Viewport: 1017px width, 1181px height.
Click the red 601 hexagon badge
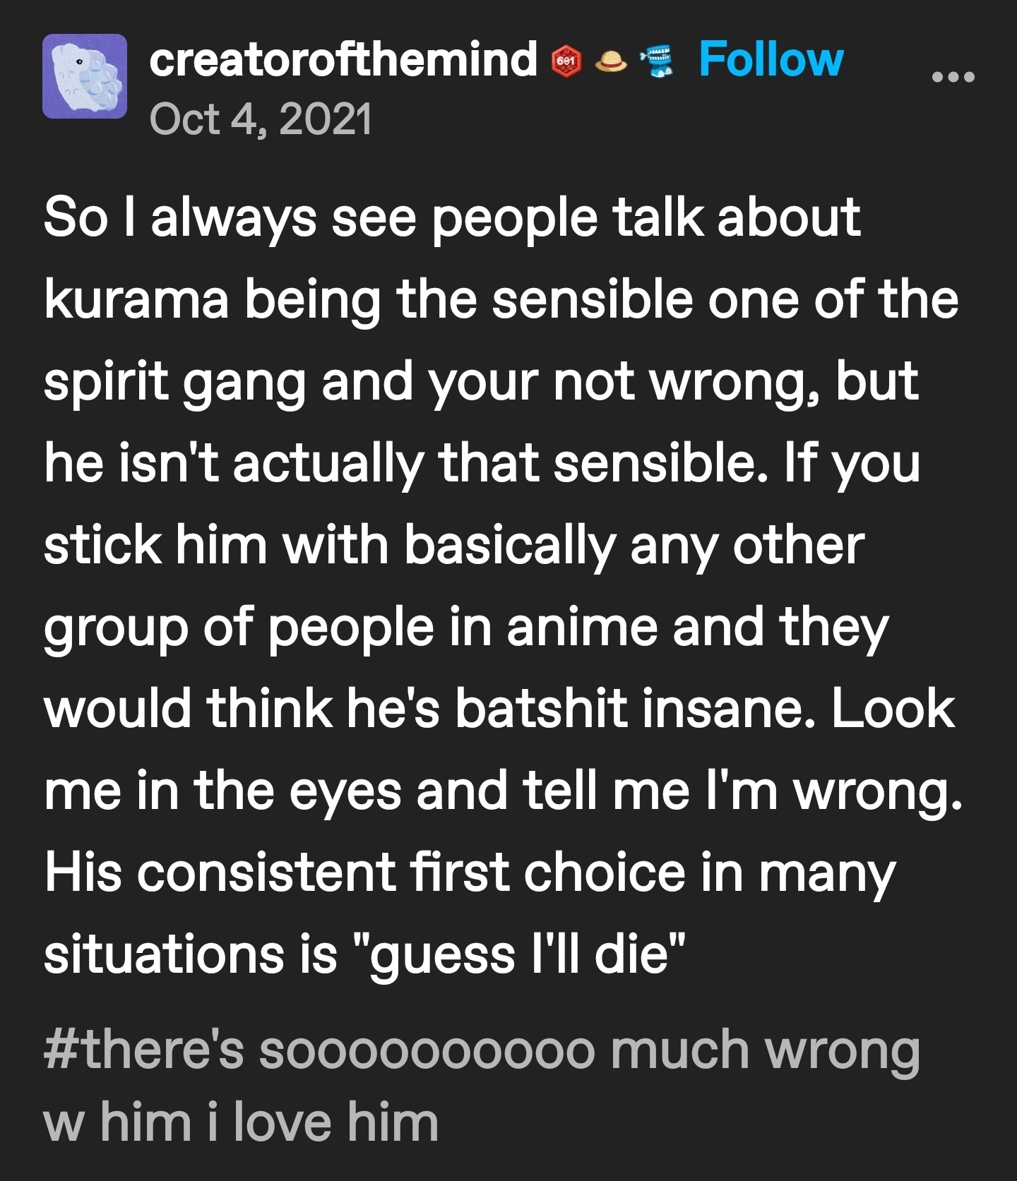(565, 62)
